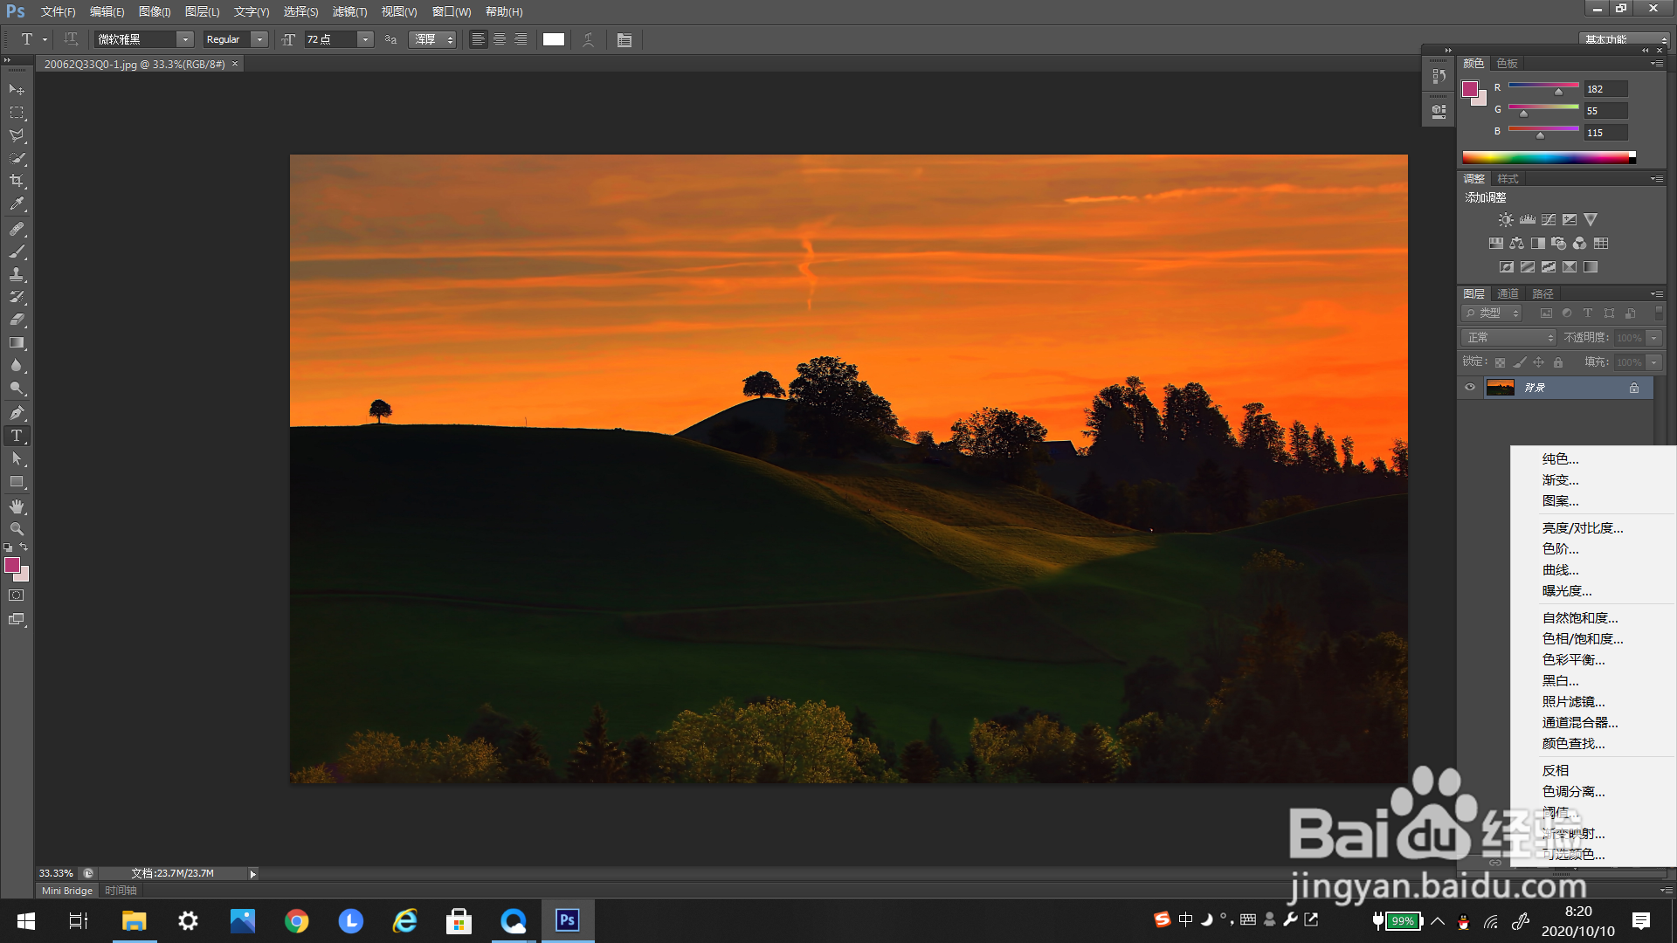Viewport: 1677px width, 943px height.
Task: Enable center text alignment
Action: (x=500, y=39)
